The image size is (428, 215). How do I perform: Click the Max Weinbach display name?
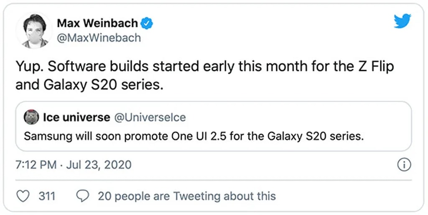point(98,23)
